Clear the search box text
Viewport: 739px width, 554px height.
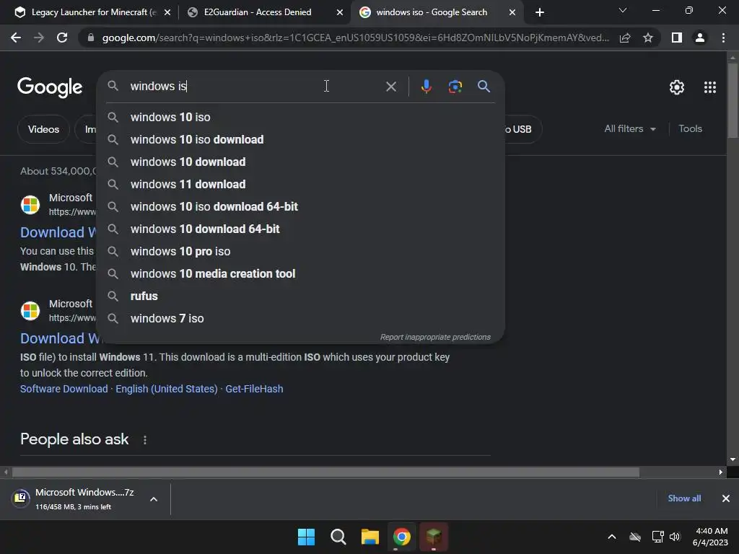390,87
